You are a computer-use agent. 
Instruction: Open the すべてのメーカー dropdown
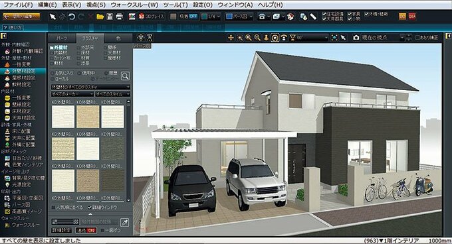72,94
